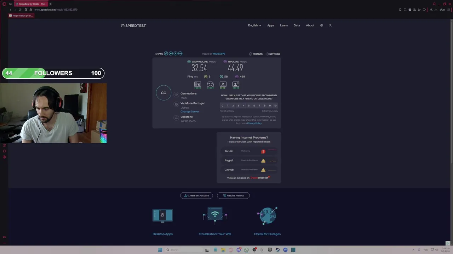Open the Result ID 18921832179 link
The width and height of the screenshot is (453, 254).
[219, 54]
